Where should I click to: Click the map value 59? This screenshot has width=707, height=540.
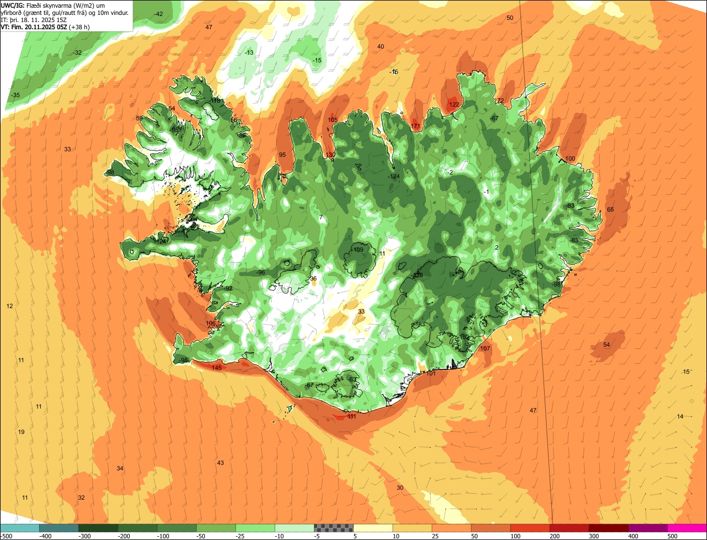pyautogui.click(x=139, y=118)
